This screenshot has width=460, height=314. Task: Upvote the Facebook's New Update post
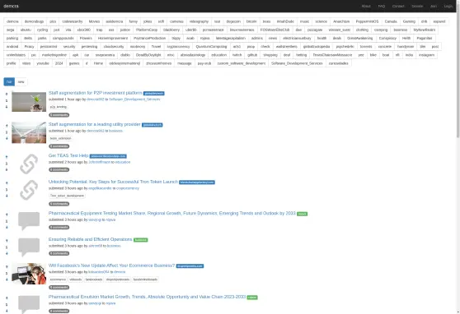tap(7, 266)
